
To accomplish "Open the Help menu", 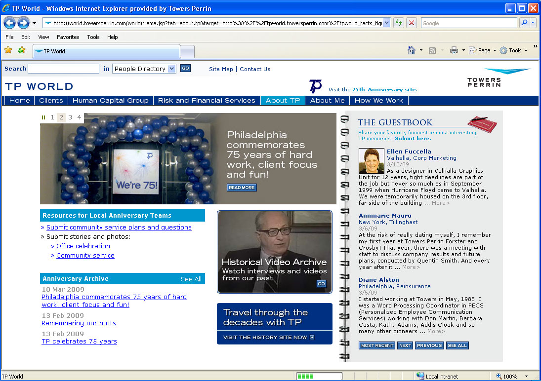I will click(x=113, y=37).
